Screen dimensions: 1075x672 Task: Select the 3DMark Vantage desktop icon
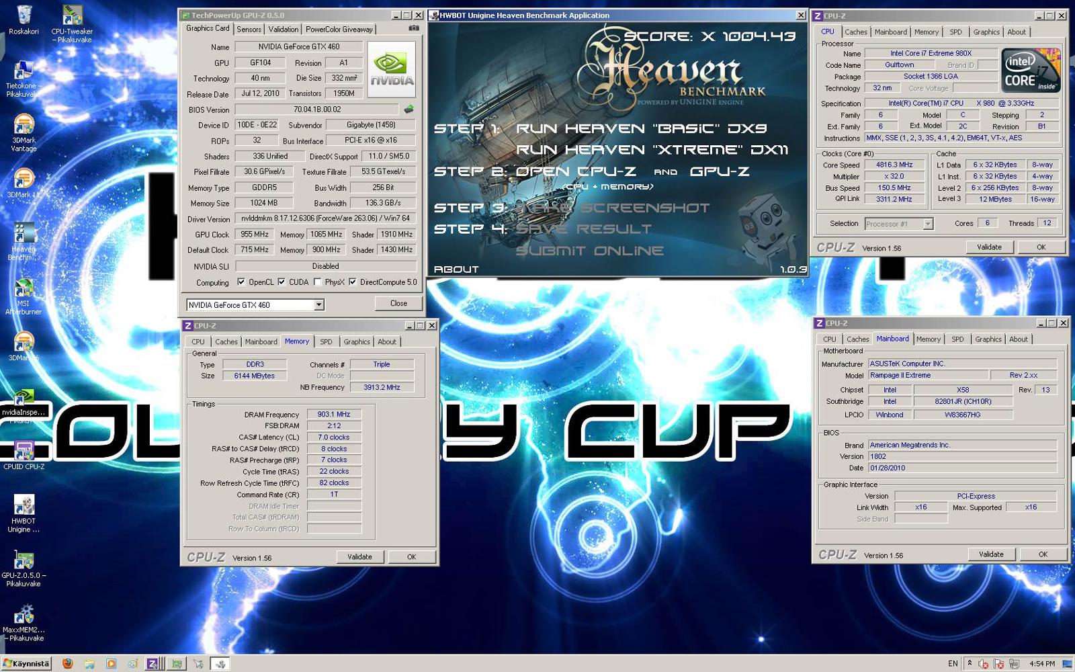pos(24,133)
